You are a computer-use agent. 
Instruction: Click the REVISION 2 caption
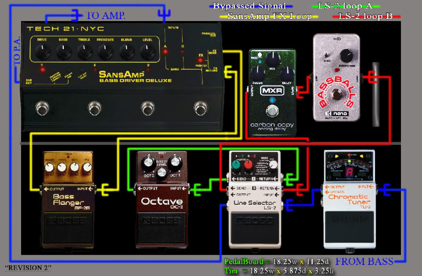click(28, 268)
